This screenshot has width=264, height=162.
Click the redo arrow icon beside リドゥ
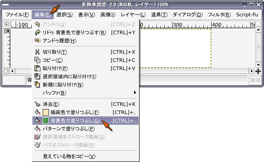[x=38, y=32]
